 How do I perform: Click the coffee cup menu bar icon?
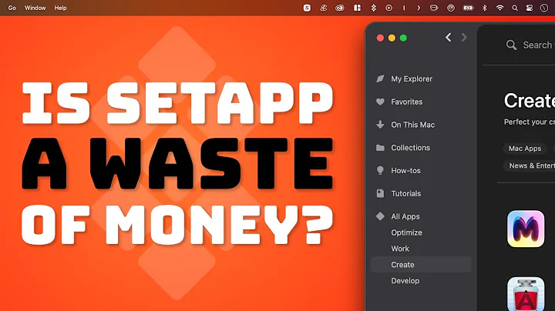pos(434,8)
